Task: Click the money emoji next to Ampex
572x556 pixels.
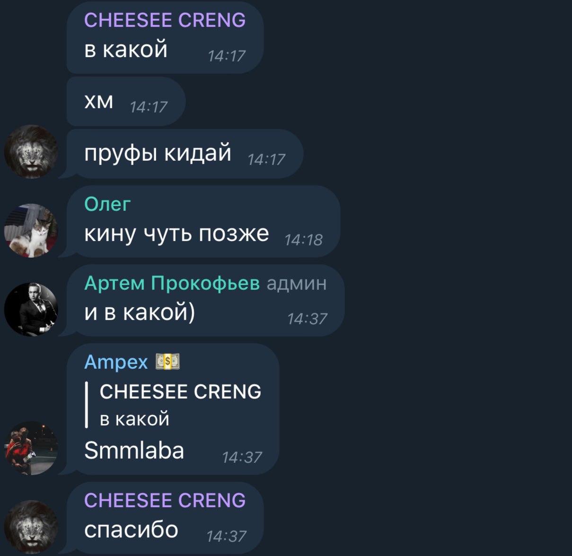Action: [x=168, y=362]
